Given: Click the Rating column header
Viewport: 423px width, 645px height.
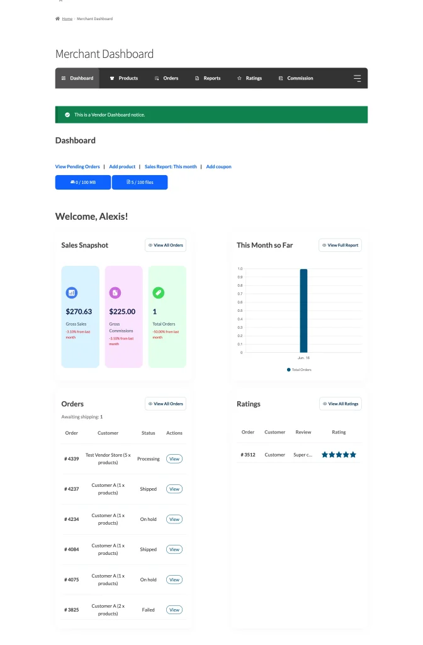Looking at the screenshot, I should point(339,432).
